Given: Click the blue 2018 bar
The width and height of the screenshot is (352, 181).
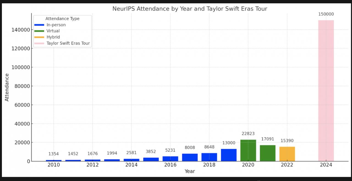Looking at the screenshot, I should [x=209, y=157].
